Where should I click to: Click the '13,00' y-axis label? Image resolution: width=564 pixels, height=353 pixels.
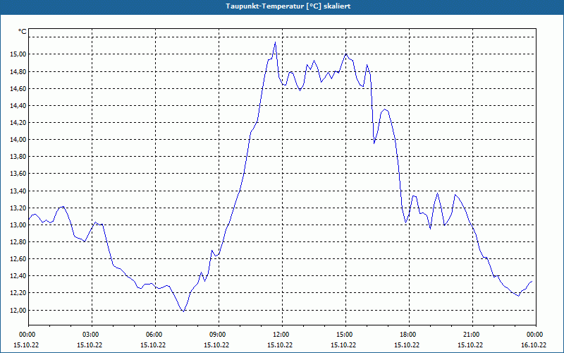click(x=20, y=225)
